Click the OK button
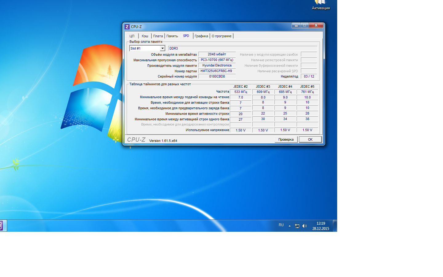Viewport: 443px width, 277px height. 310,139
